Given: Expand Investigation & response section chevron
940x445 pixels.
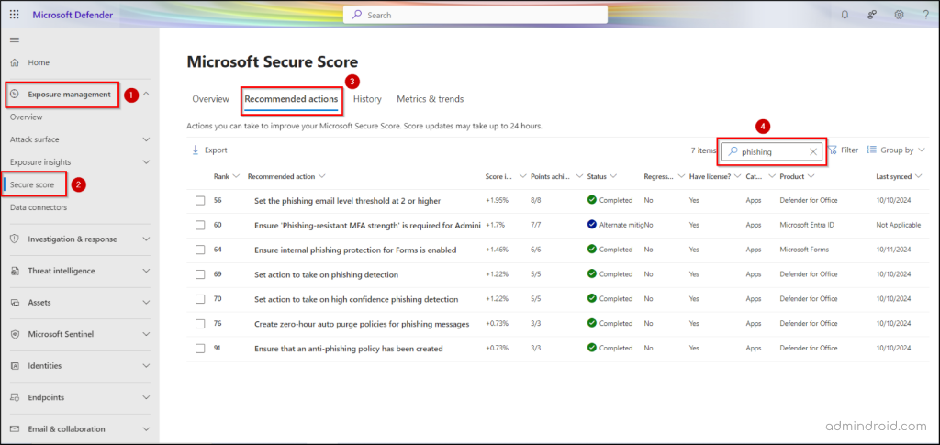Looking at the screenshot, I should (146, 239).
